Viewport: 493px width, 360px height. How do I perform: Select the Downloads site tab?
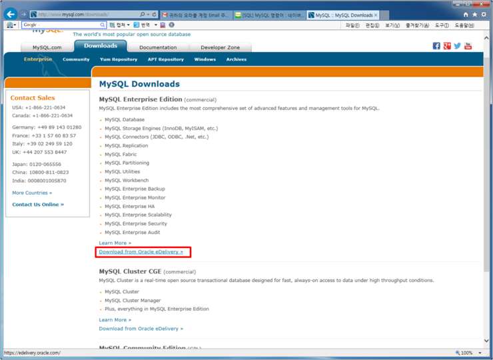[101, 46]
